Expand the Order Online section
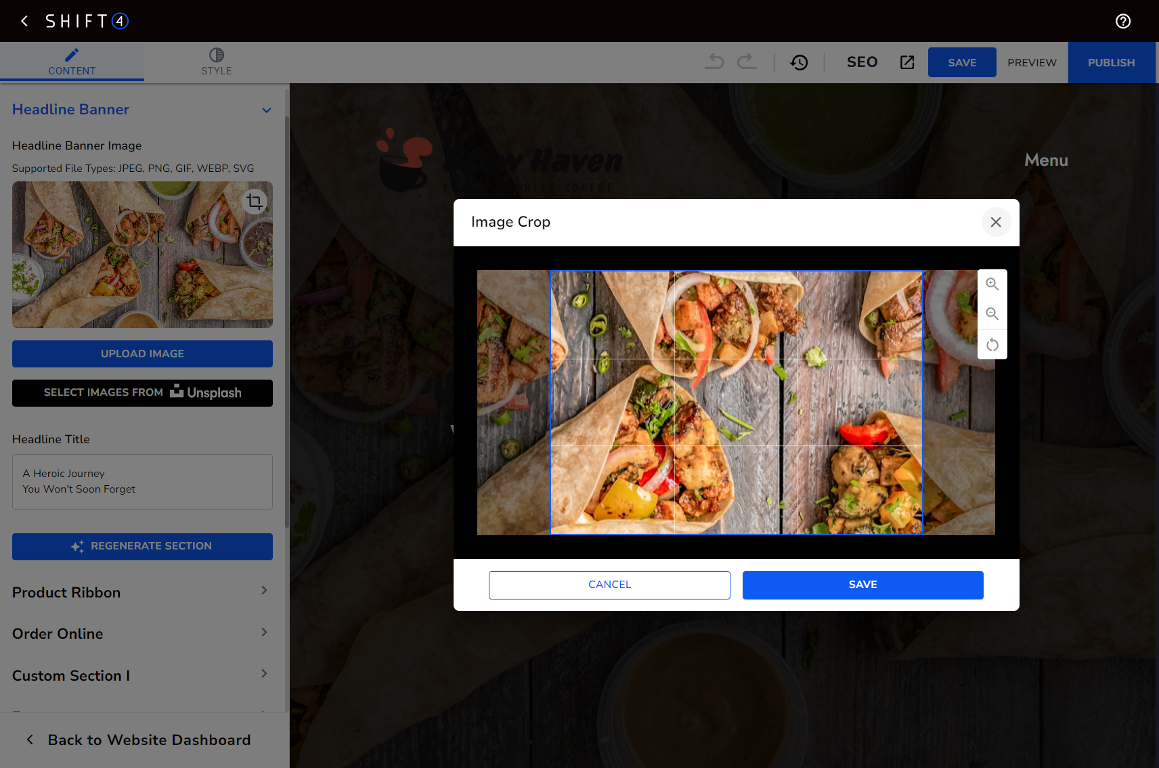1159x768 pixels. point(264,633)
